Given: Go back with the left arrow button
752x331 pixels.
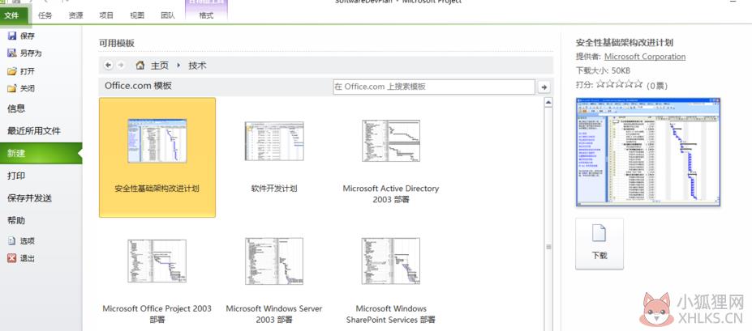Looking at the screenshot, I should (109, 65).
